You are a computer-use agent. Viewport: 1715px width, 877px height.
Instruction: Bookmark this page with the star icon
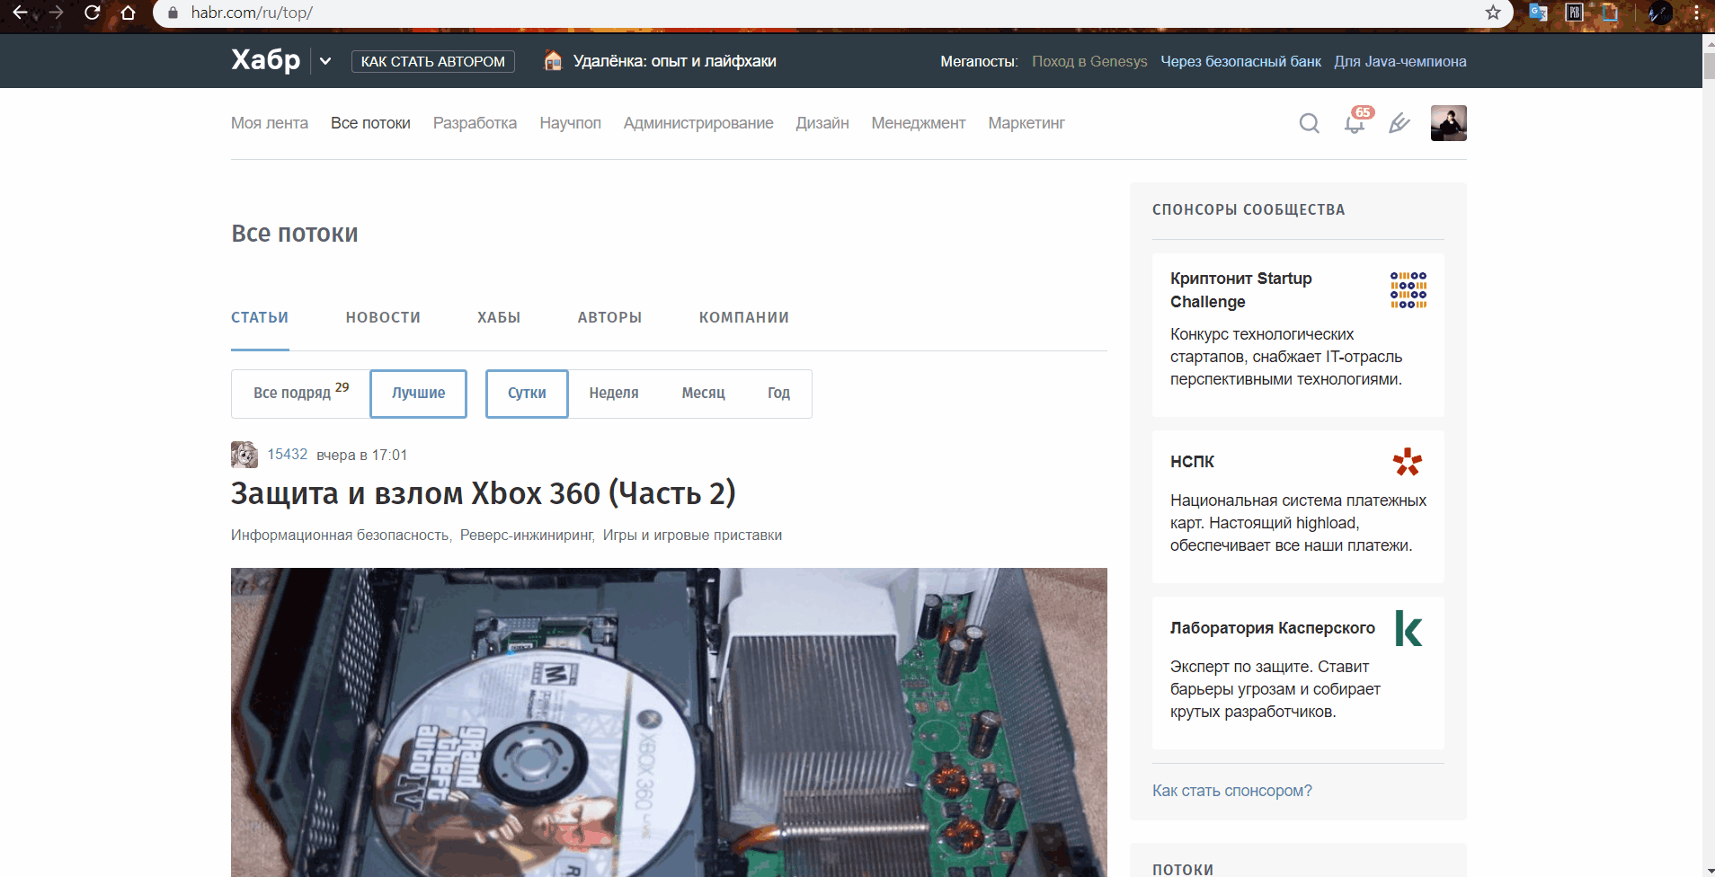click(x=1493, y=13)
